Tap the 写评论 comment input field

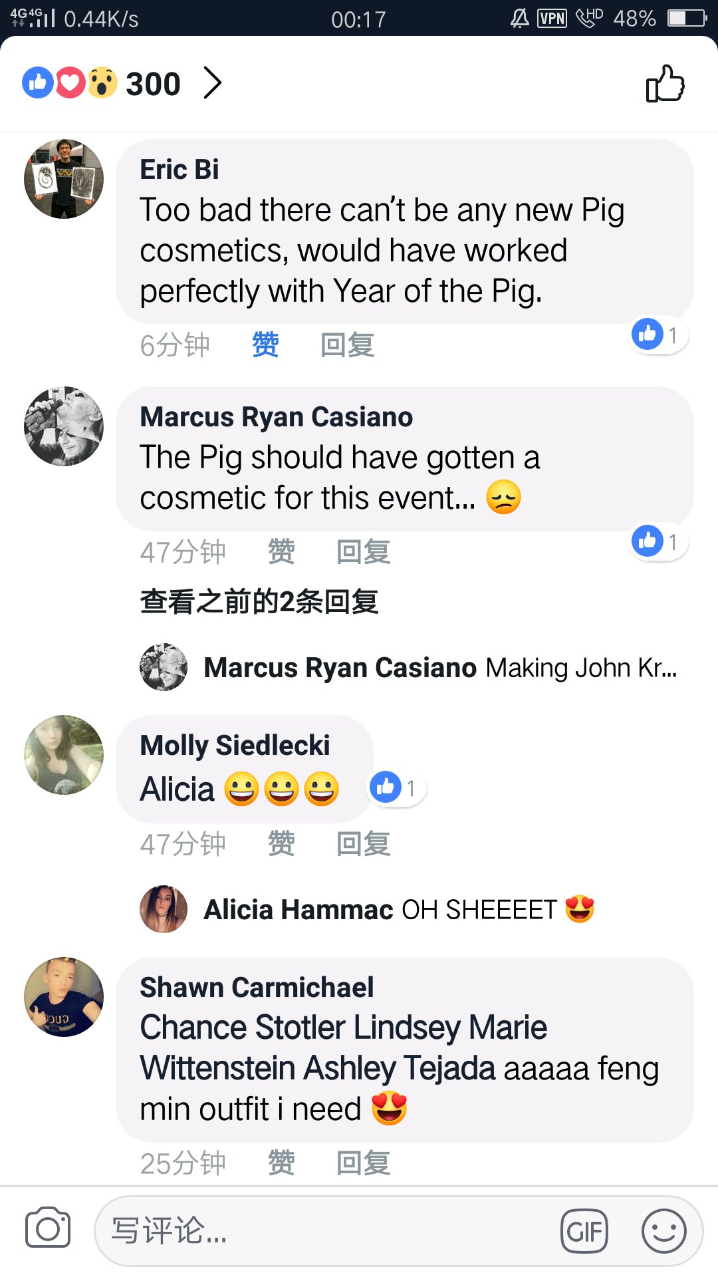tap(326, 1230)
